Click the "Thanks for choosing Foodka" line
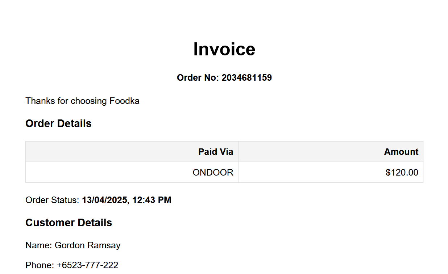The height and width of the screenshot is (274, 448). 82,101
